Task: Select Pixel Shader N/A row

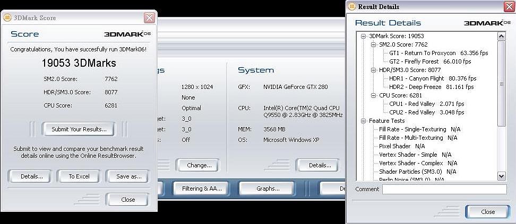Action: tap(402, 146)
